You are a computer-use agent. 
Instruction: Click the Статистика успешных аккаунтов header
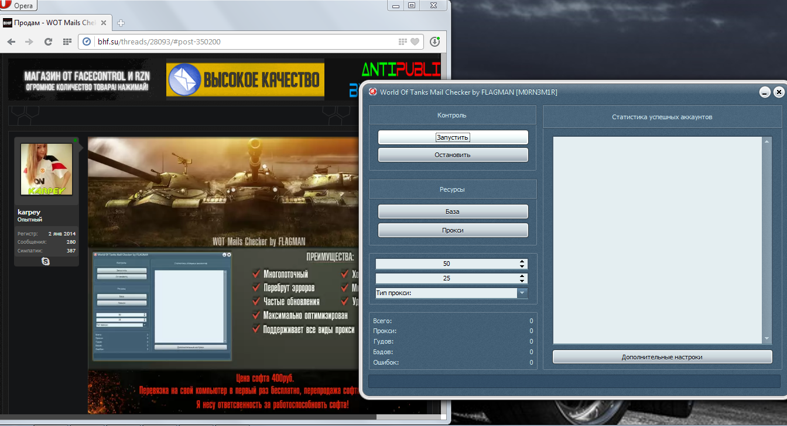(662, 117)
